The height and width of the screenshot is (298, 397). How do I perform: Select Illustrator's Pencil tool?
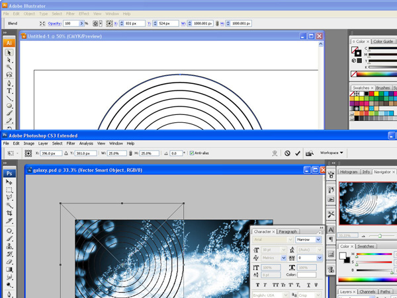pyautogui.click(x=9, y=120)
